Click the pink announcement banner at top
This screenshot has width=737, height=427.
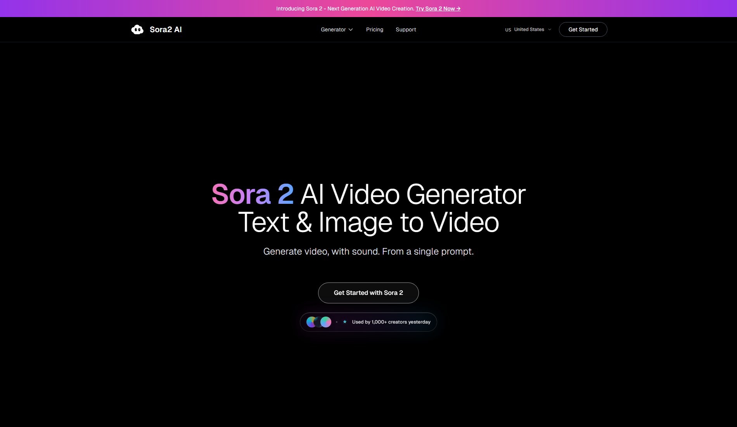368,8
